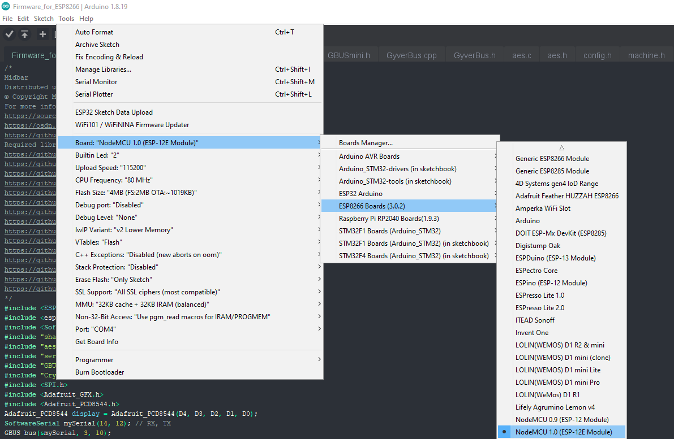Screen dimensions: 674x439
Task: Select ESPDuino (ESP-13 Module) board
Action: pyautogui.click(x=561, y=258)
